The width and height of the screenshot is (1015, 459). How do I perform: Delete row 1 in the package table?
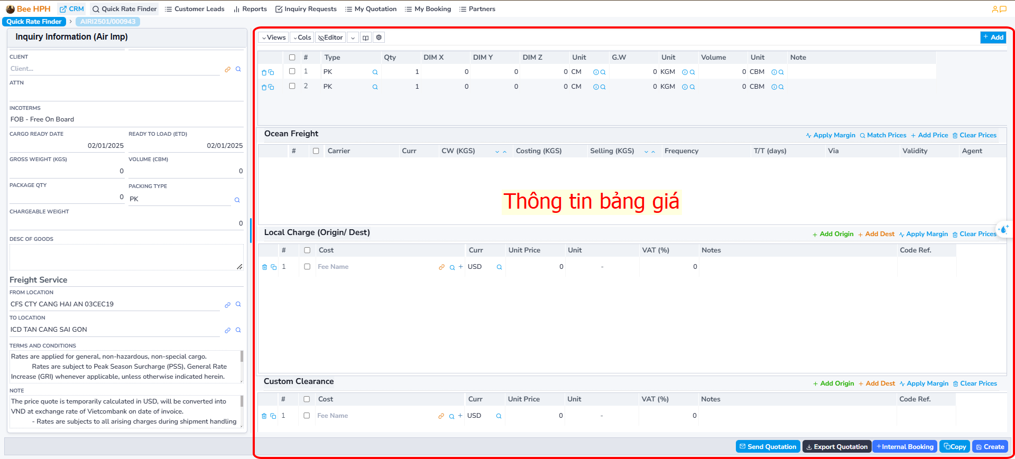tap(264, 72)
